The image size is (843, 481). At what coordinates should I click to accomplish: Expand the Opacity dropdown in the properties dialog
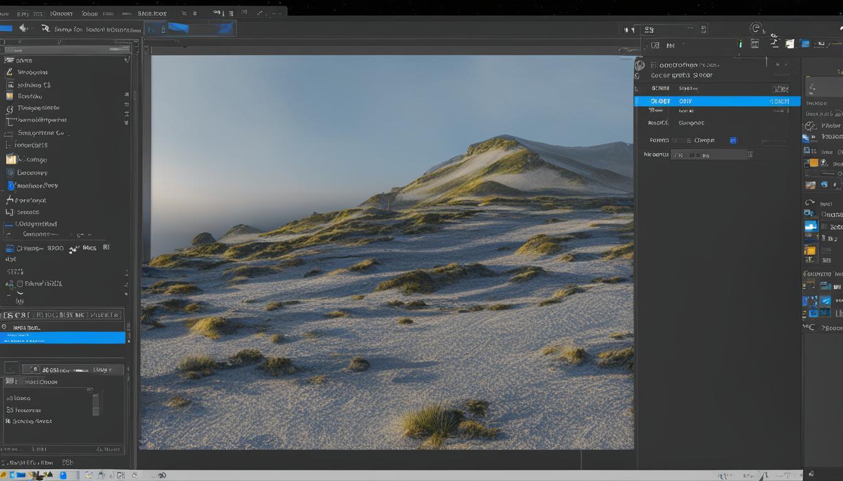pyautogui.click(x=781, y=100)
